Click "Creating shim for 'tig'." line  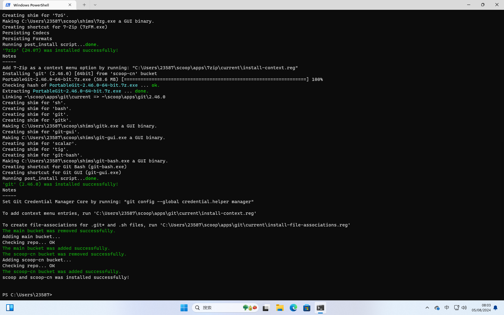(36, 149)
